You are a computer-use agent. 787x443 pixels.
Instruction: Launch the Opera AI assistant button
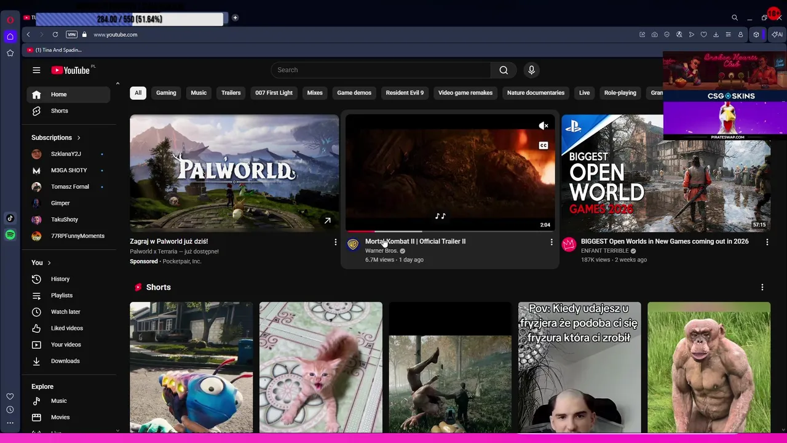pyautogui.click(x=777, y=34)
